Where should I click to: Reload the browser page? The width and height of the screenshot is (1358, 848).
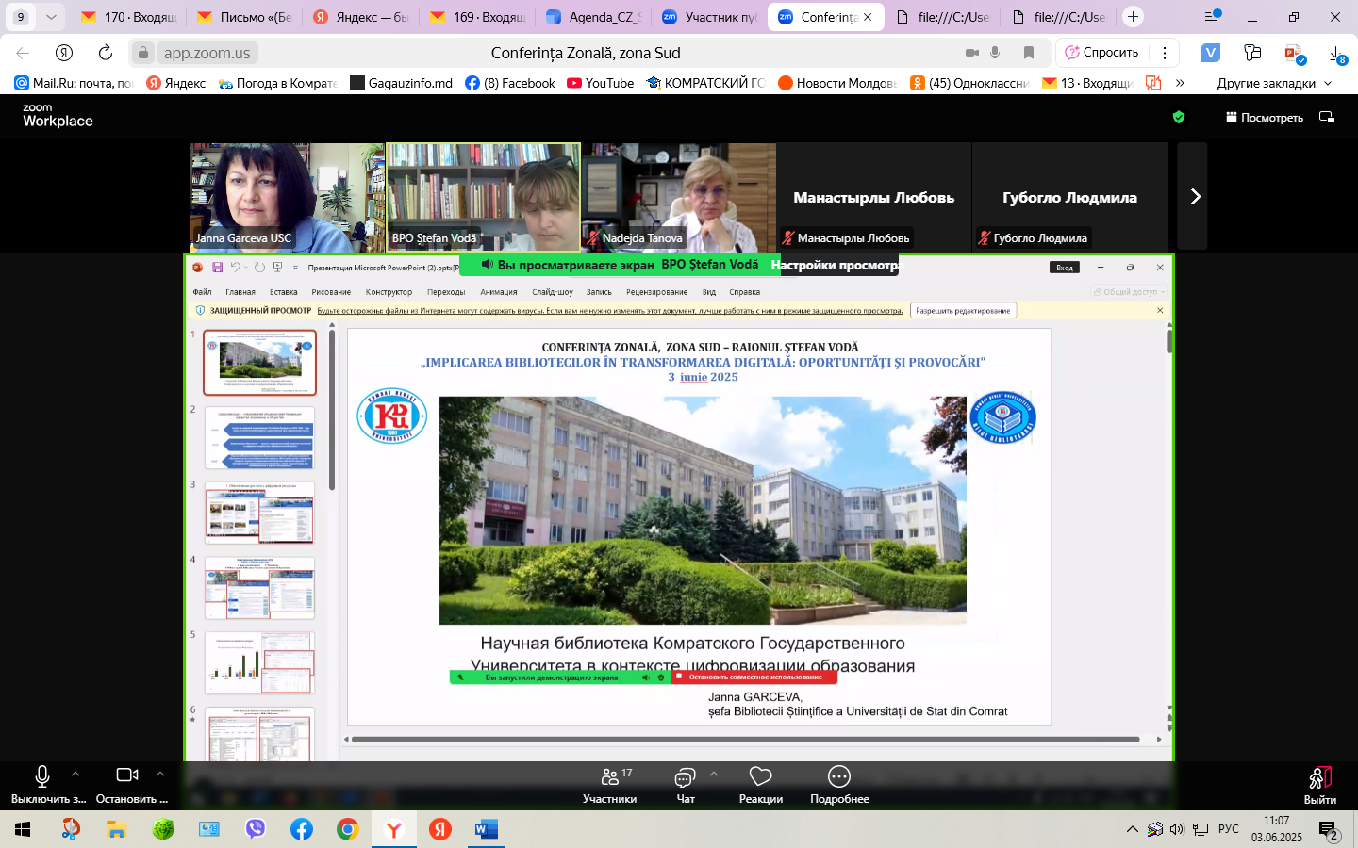pos(106,53)
